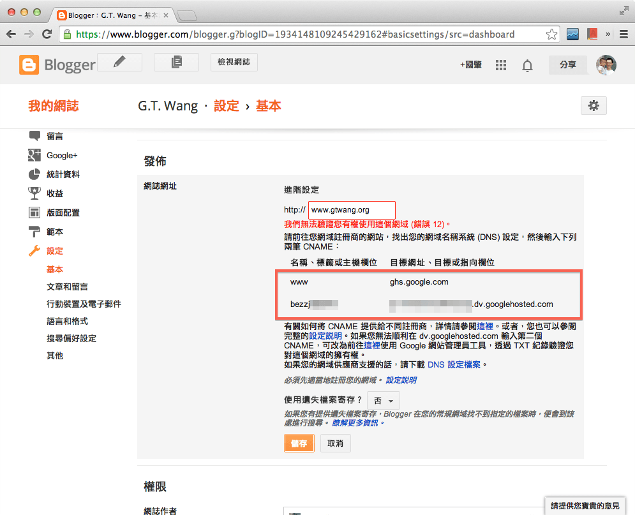The image size is (635, 515).
Task: View the 統計資料 stats section
Action: coord(64,174)
